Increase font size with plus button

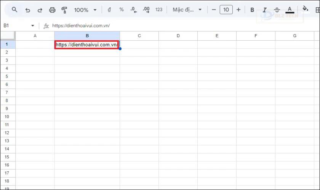(x=238, y=9)
